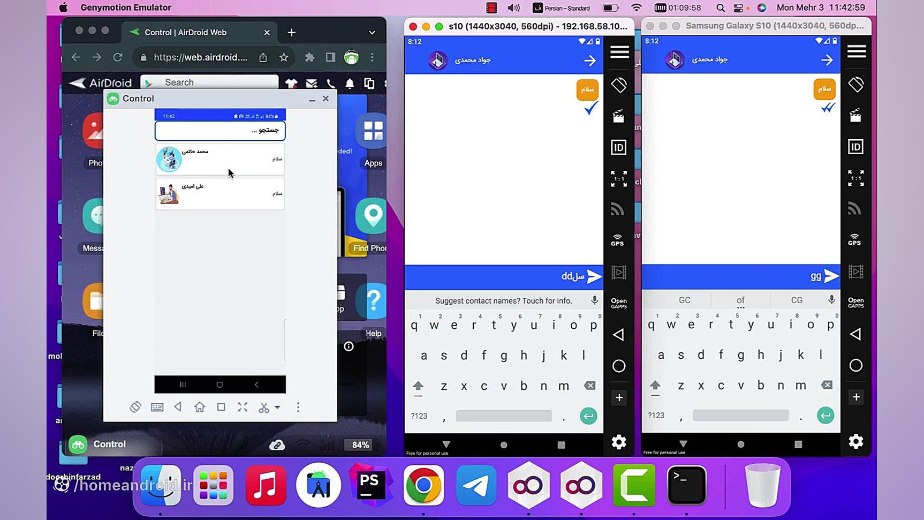Click volume up plus in s10 emulator sidebar
The width and height of the screenshot is (924, 520).
(x=619, y=397)
